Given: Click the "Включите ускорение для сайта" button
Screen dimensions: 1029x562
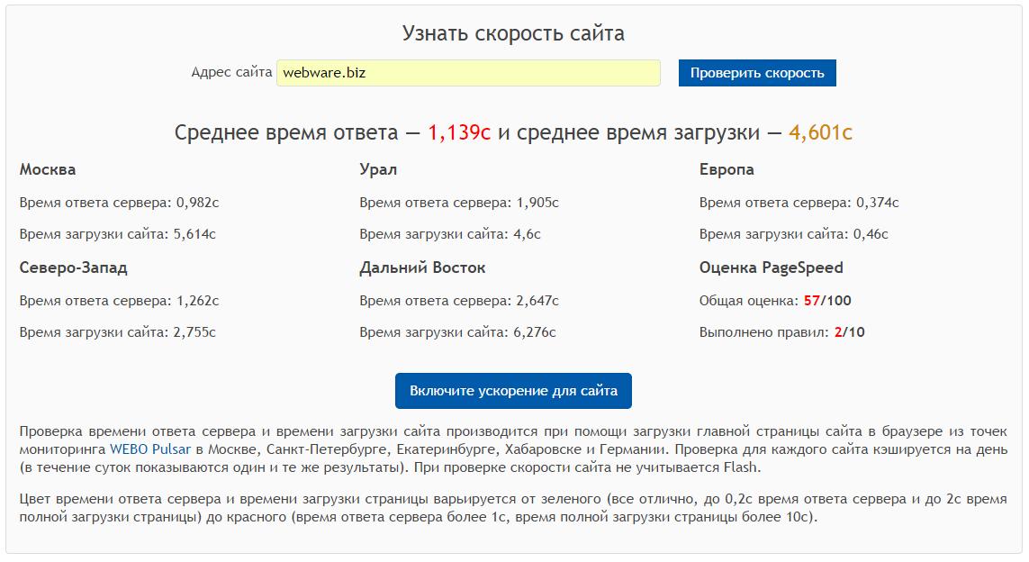Looking at the screenshot, I should pyautogui.click(x=513, y=391).
